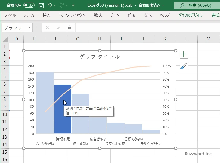This screenshot has width=220, height=163.
Task: Open the file name dropdown beside 自動回復済み
Action: coord(163,5)
